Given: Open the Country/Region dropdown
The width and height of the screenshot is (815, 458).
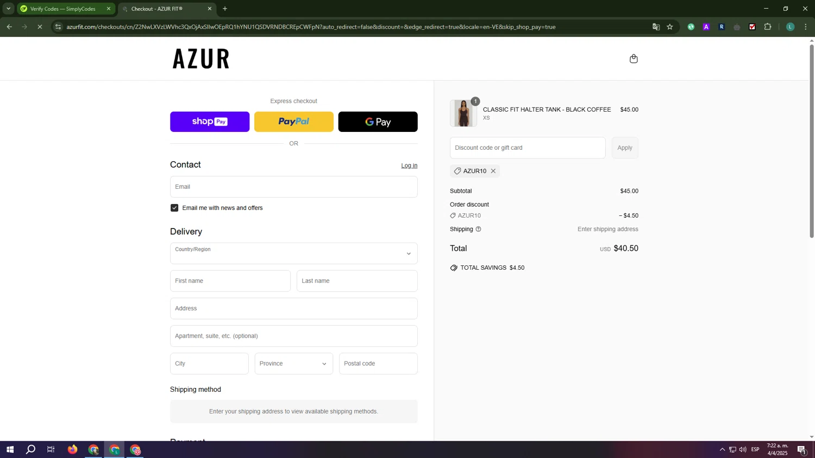Looking at the screenshot, I should point(293,253).
